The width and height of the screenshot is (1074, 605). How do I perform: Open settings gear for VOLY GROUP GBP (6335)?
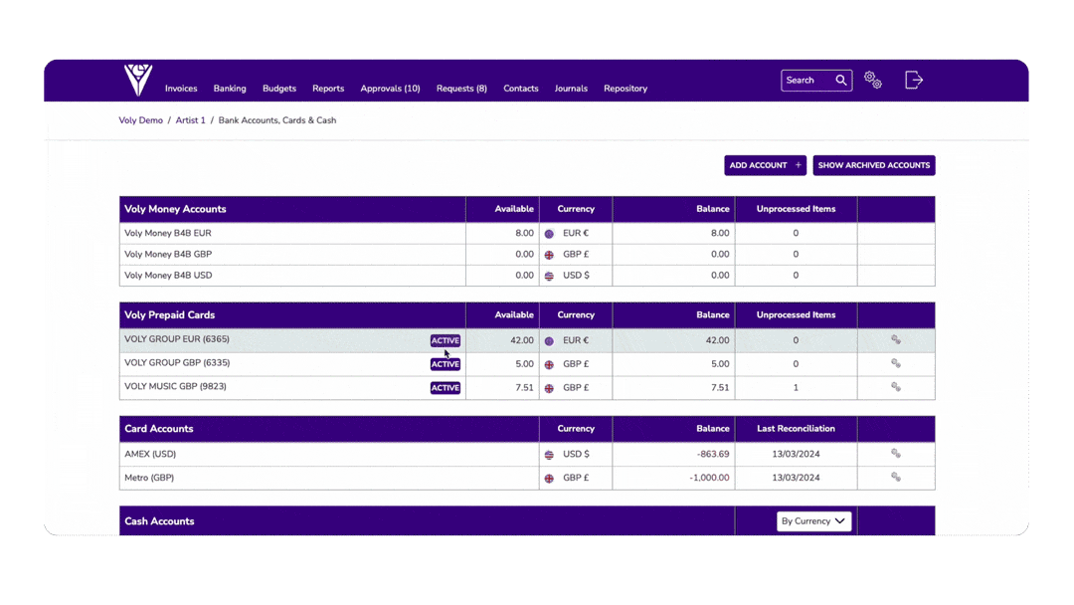[x=896, y=364]
